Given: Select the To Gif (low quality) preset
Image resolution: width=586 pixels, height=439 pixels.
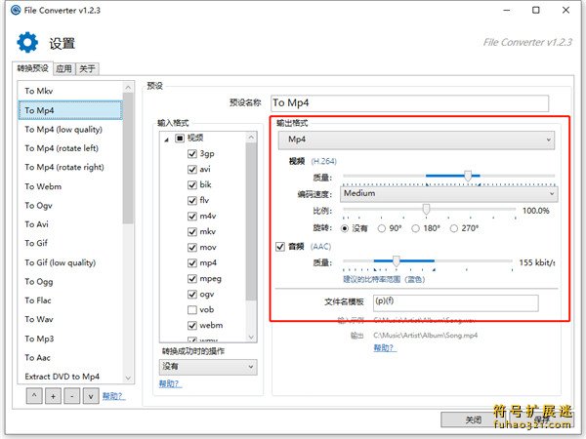Looking at the screenshot, I should tap(70, 262).
